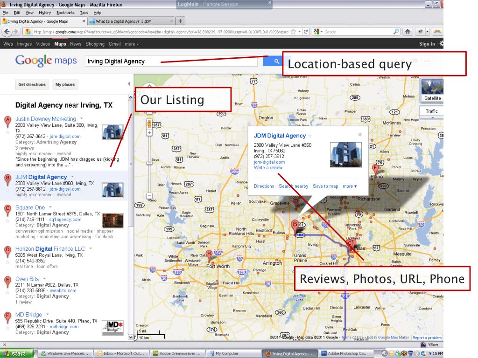Click the red F pin near Plano
The height and width of the screenshot is (358, 478).
(375, 169)
